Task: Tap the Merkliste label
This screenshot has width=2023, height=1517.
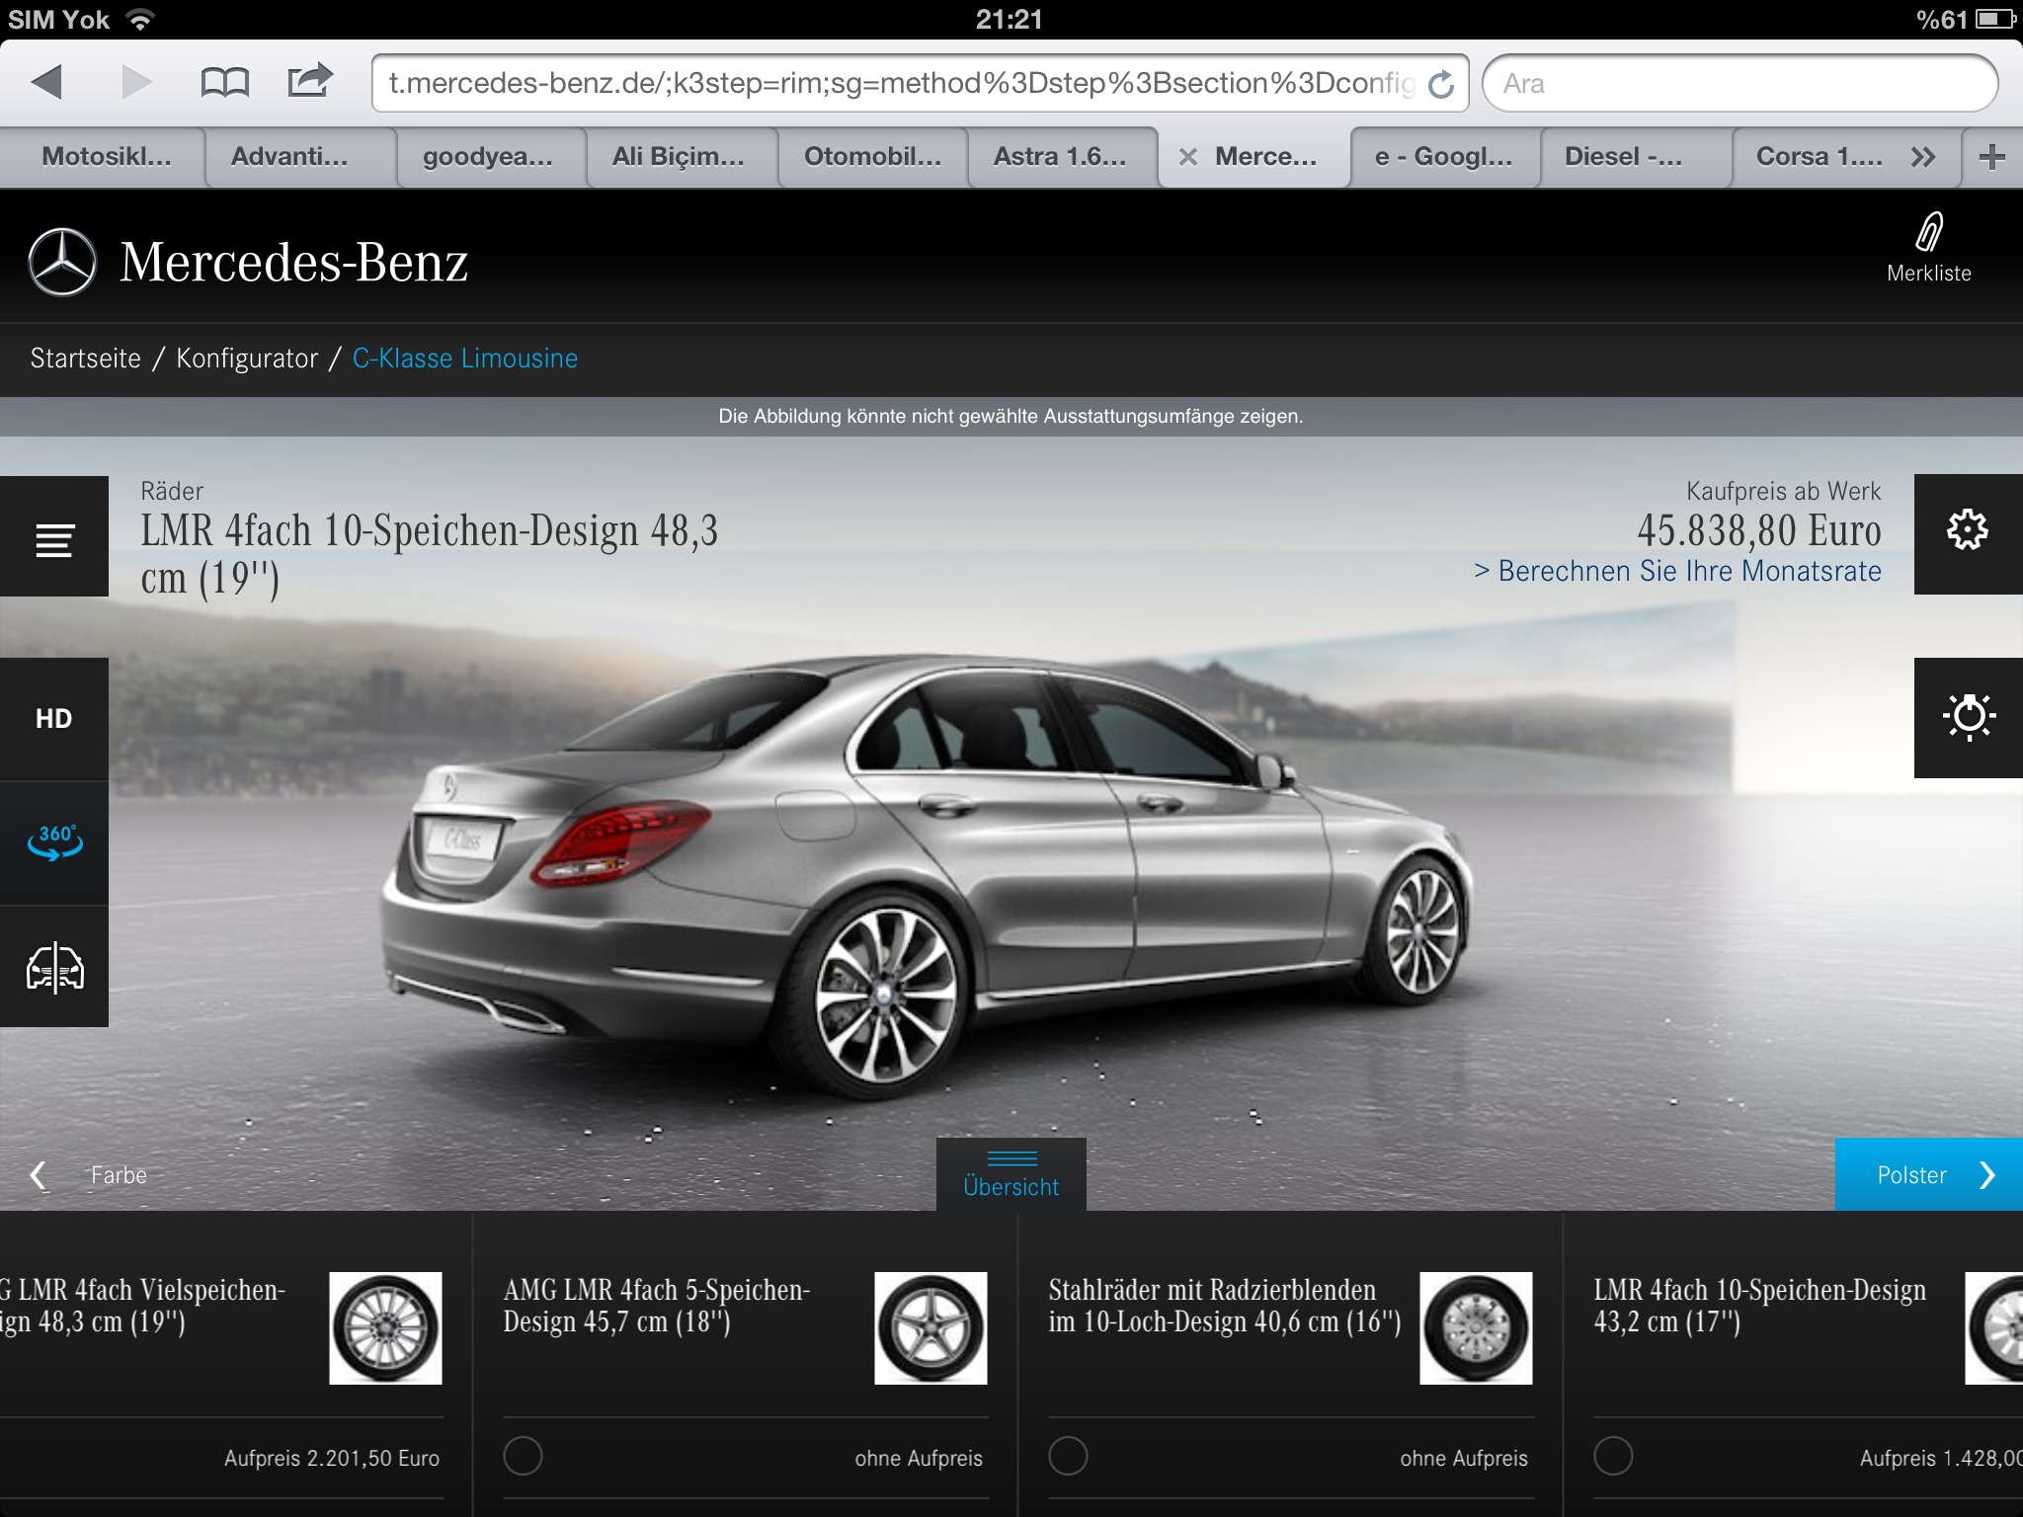Action: (1929, 274)
